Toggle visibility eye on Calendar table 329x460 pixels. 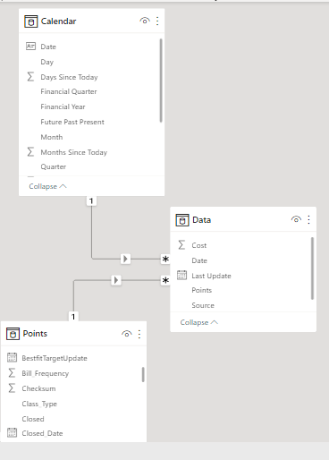tap(145, 21)
